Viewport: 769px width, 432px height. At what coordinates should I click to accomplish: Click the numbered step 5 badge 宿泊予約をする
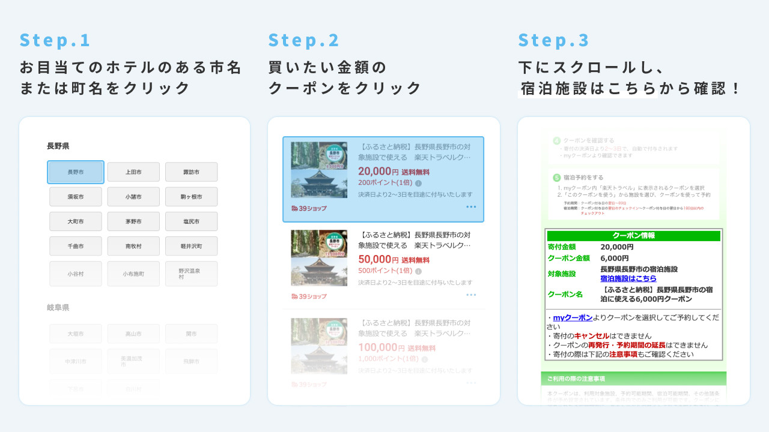click(557, 178)
